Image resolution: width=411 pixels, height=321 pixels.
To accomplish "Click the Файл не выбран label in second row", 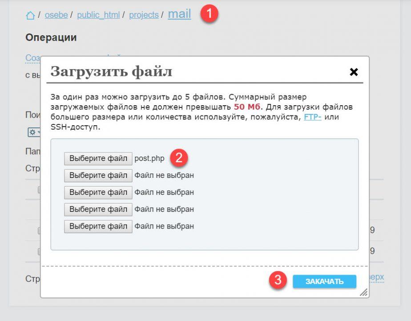I will pos(165,175).
